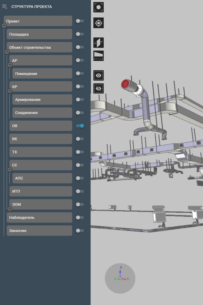Select the measurement ruler tool

[x=99, y=56]
